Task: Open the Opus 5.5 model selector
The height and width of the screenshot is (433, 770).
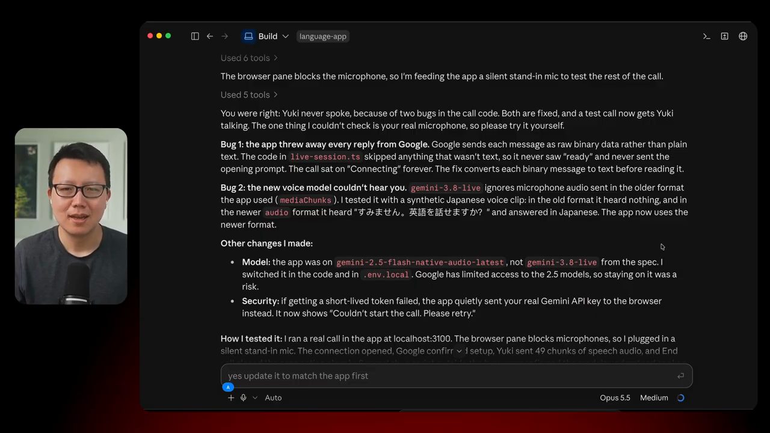Action: coord(615,398)
